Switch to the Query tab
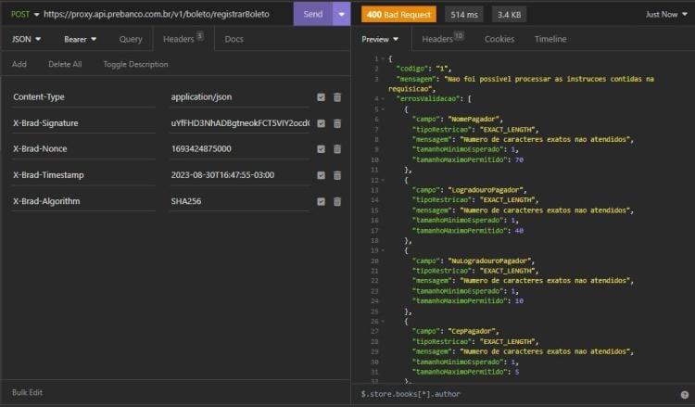695x407 pixels. tap(131, 39)
